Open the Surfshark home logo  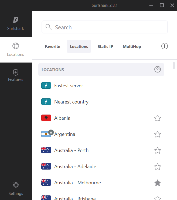16,20
